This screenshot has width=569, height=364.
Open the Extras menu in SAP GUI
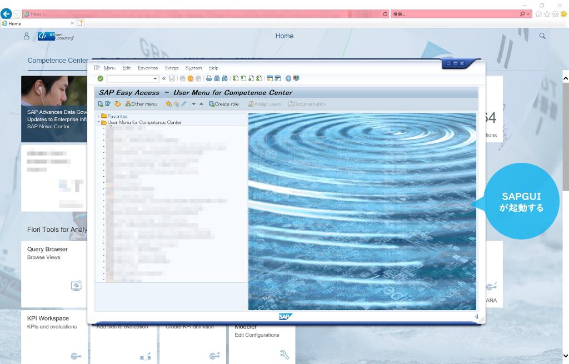coord(172,68)
